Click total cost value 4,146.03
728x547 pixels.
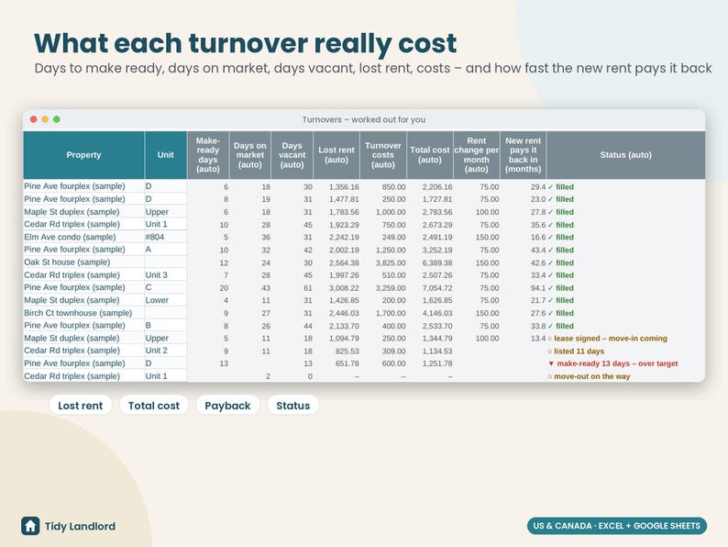tap(437, 313)
